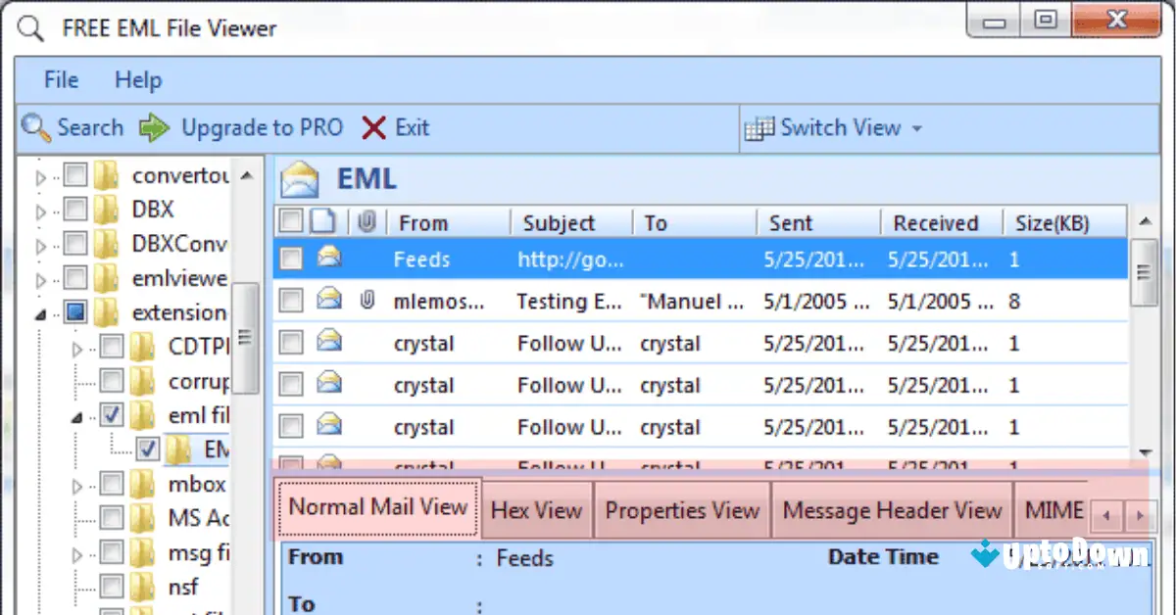Click the red Exit icon
The width and height of the screenshot is (1176, 615).
pyautogui.click(x=375, y=127)
